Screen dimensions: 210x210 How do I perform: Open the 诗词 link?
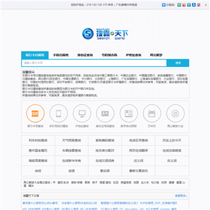pos(38,171)
